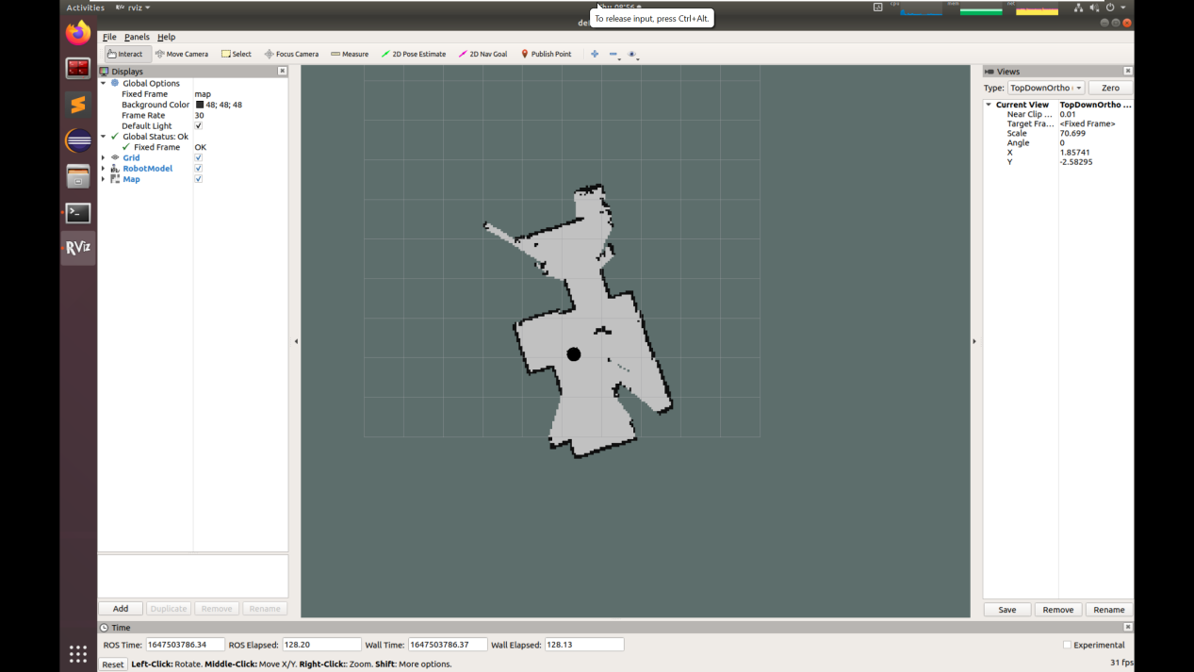
Task: Toggle the Map display checkbox
Action: coord(198,179)
